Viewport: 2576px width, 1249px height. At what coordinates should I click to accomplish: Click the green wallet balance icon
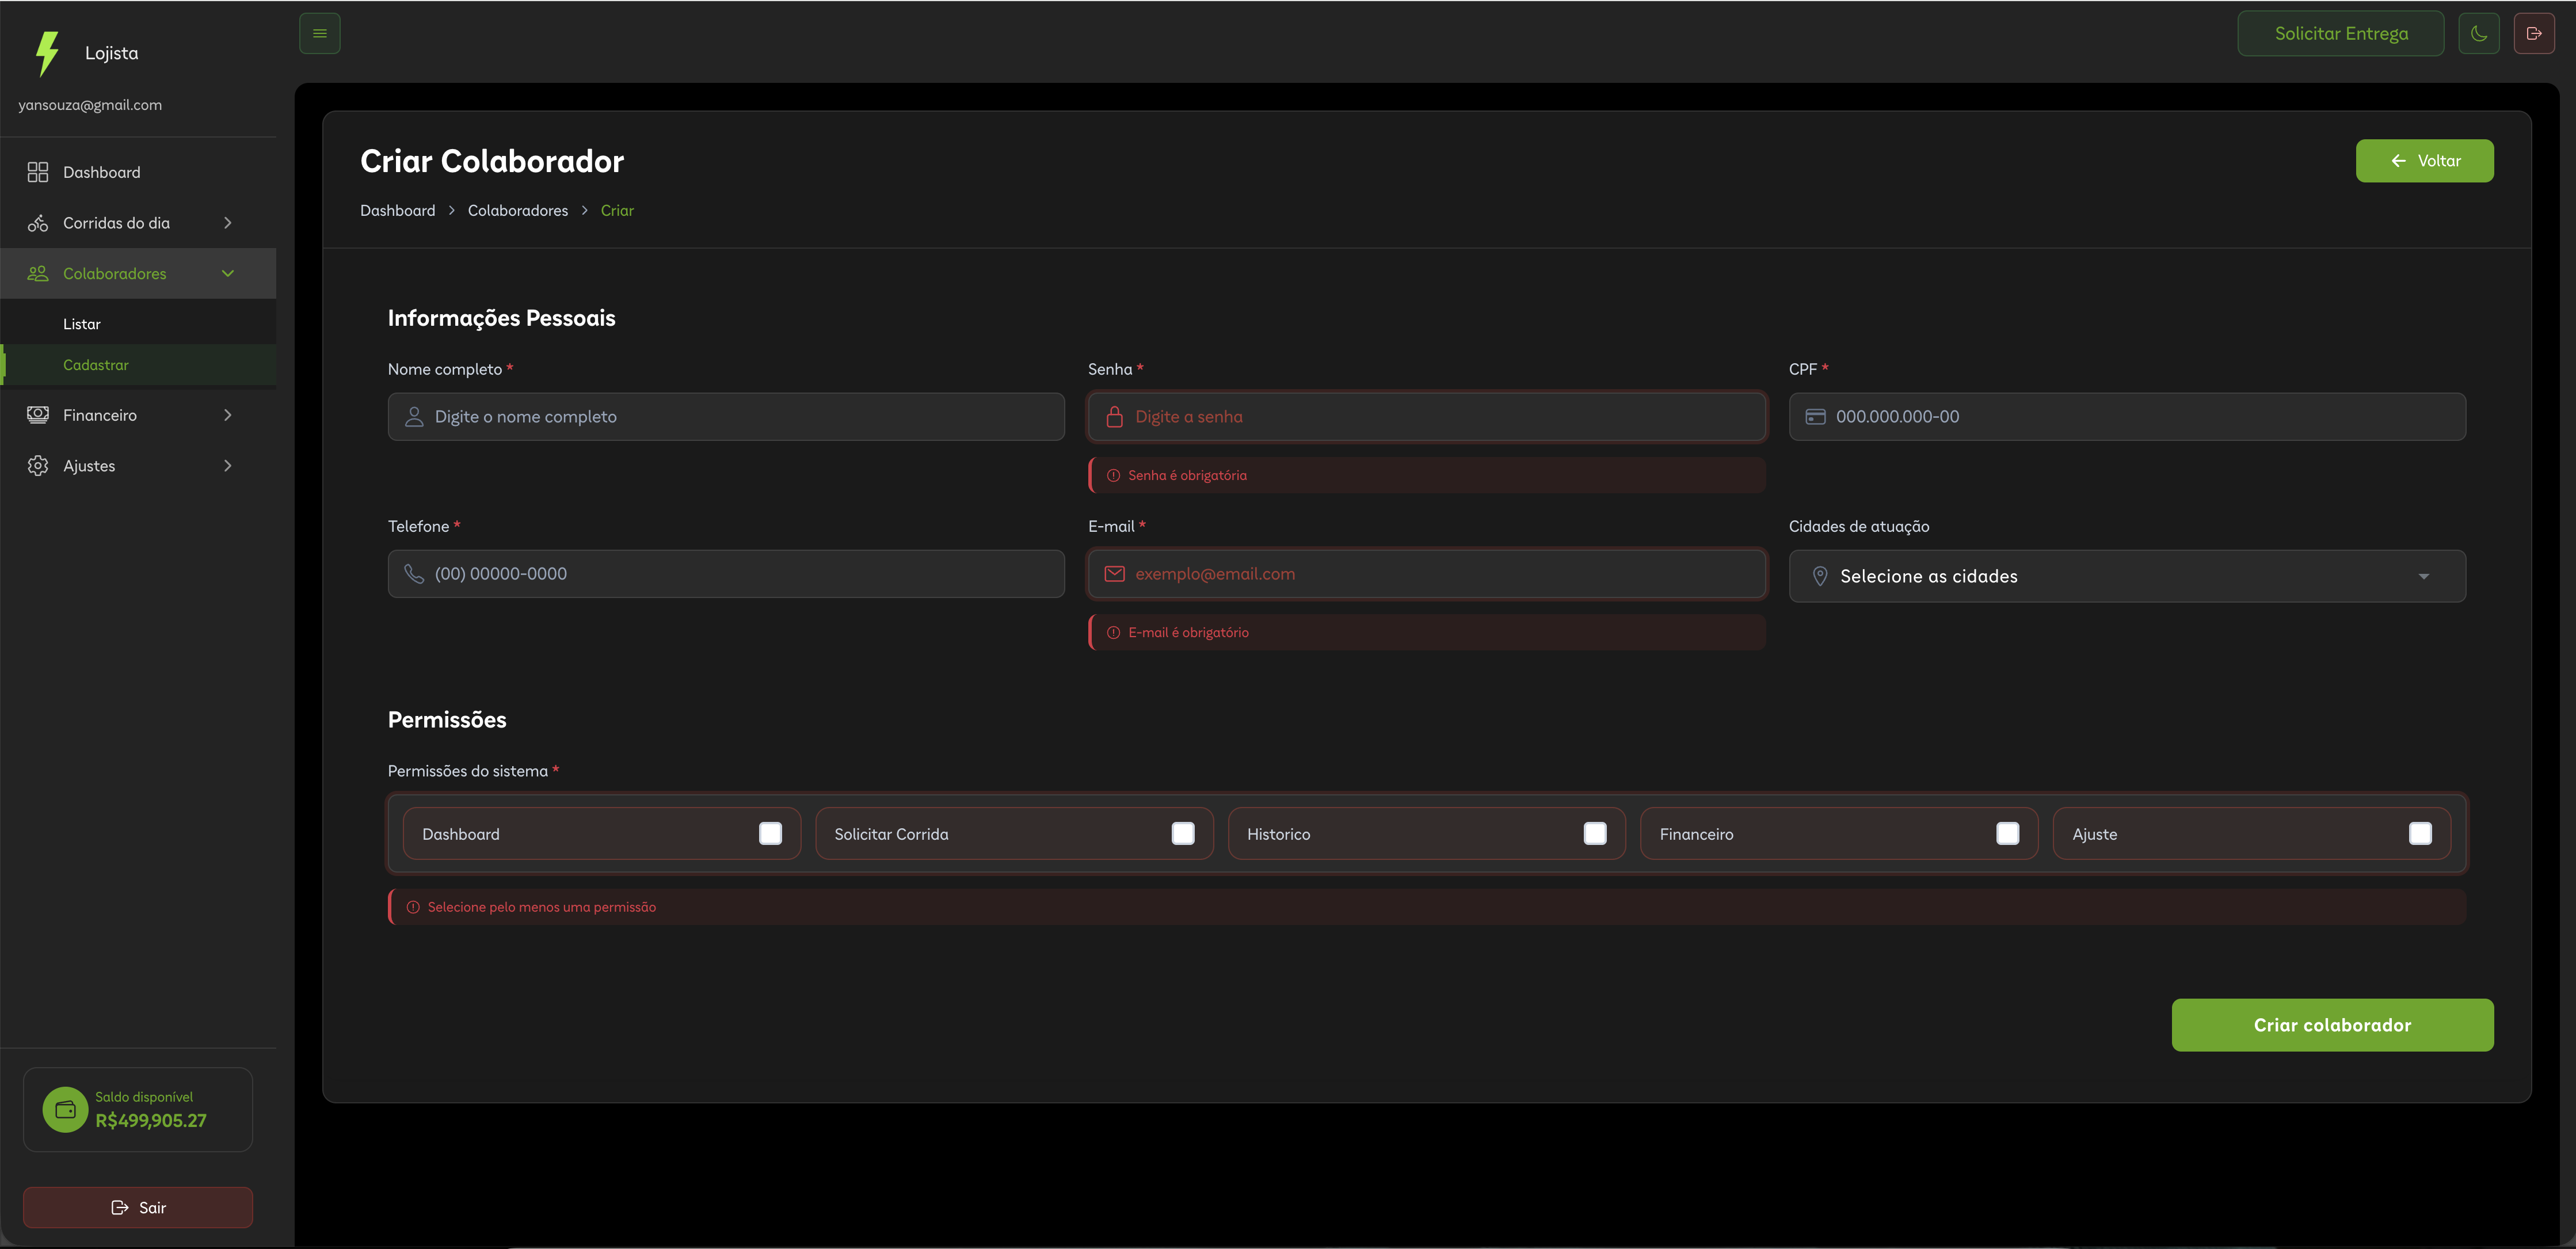click(x=65, y=1109)
